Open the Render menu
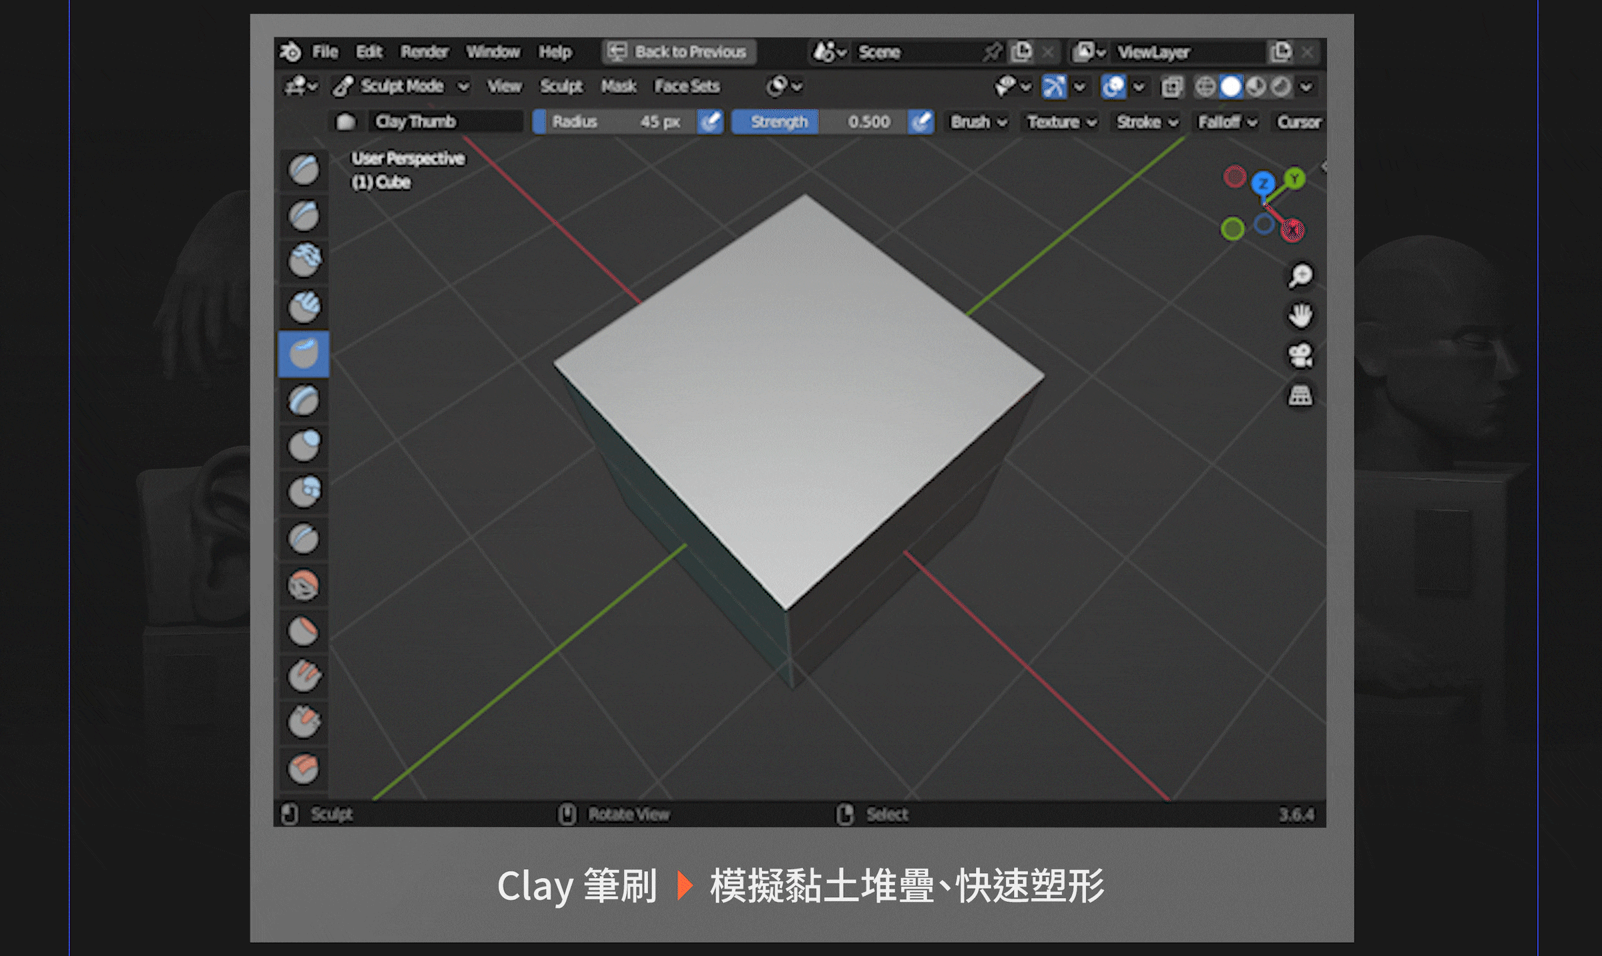 click(425, 52)
